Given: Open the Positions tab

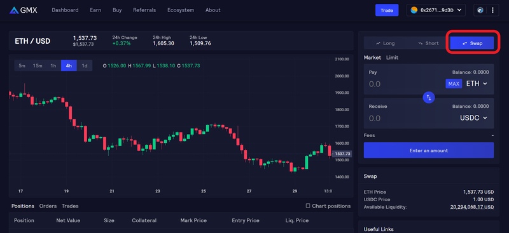Looking at the screenshot, I should (23, 206).
